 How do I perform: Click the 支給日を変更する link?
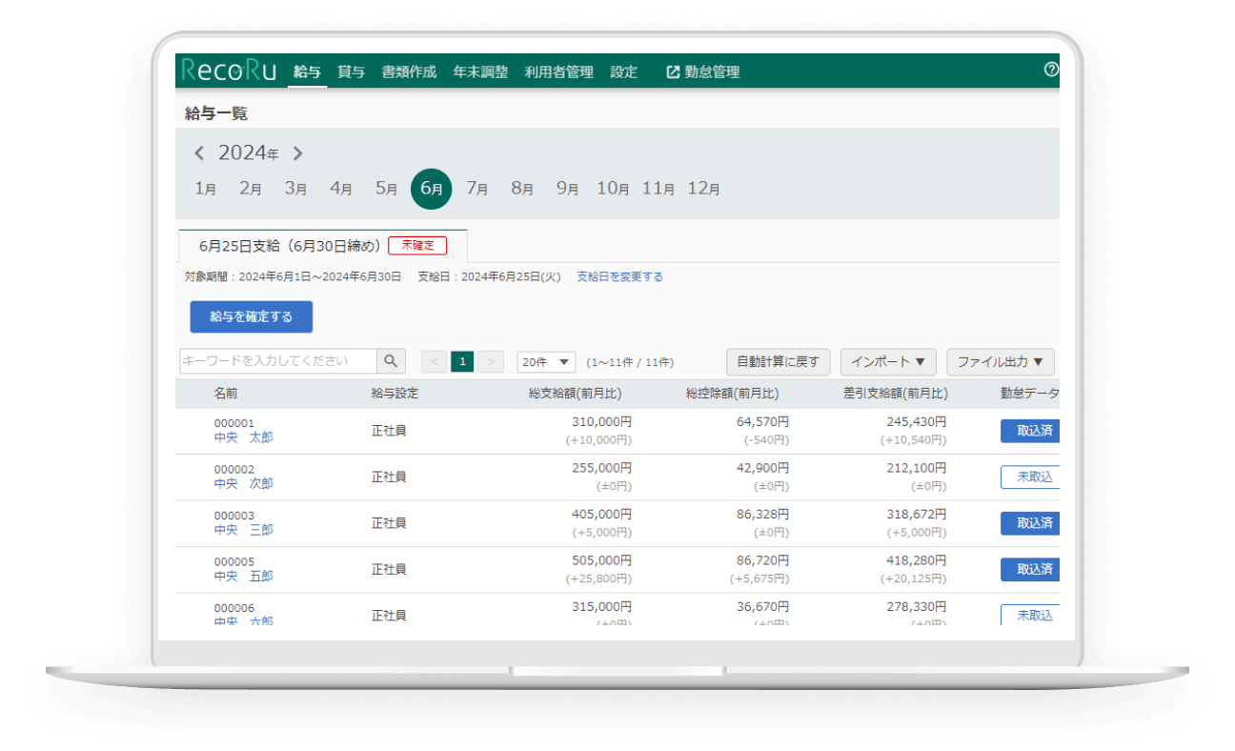[619, 277]
